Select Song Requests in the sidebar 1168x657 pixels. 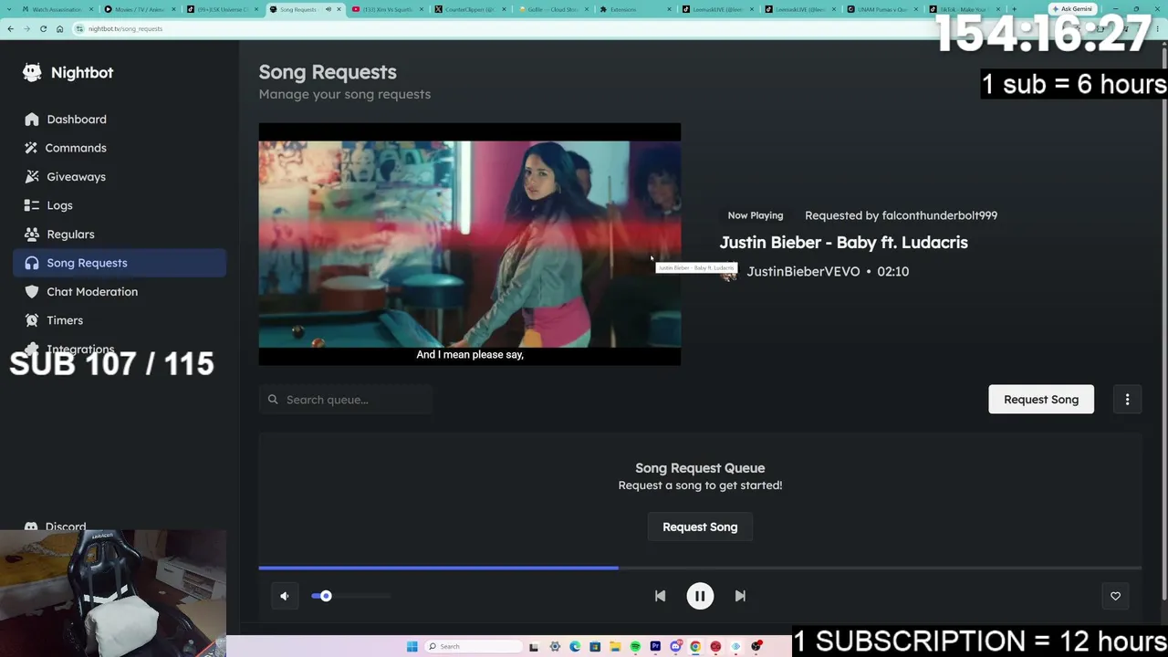coord(120,263)
